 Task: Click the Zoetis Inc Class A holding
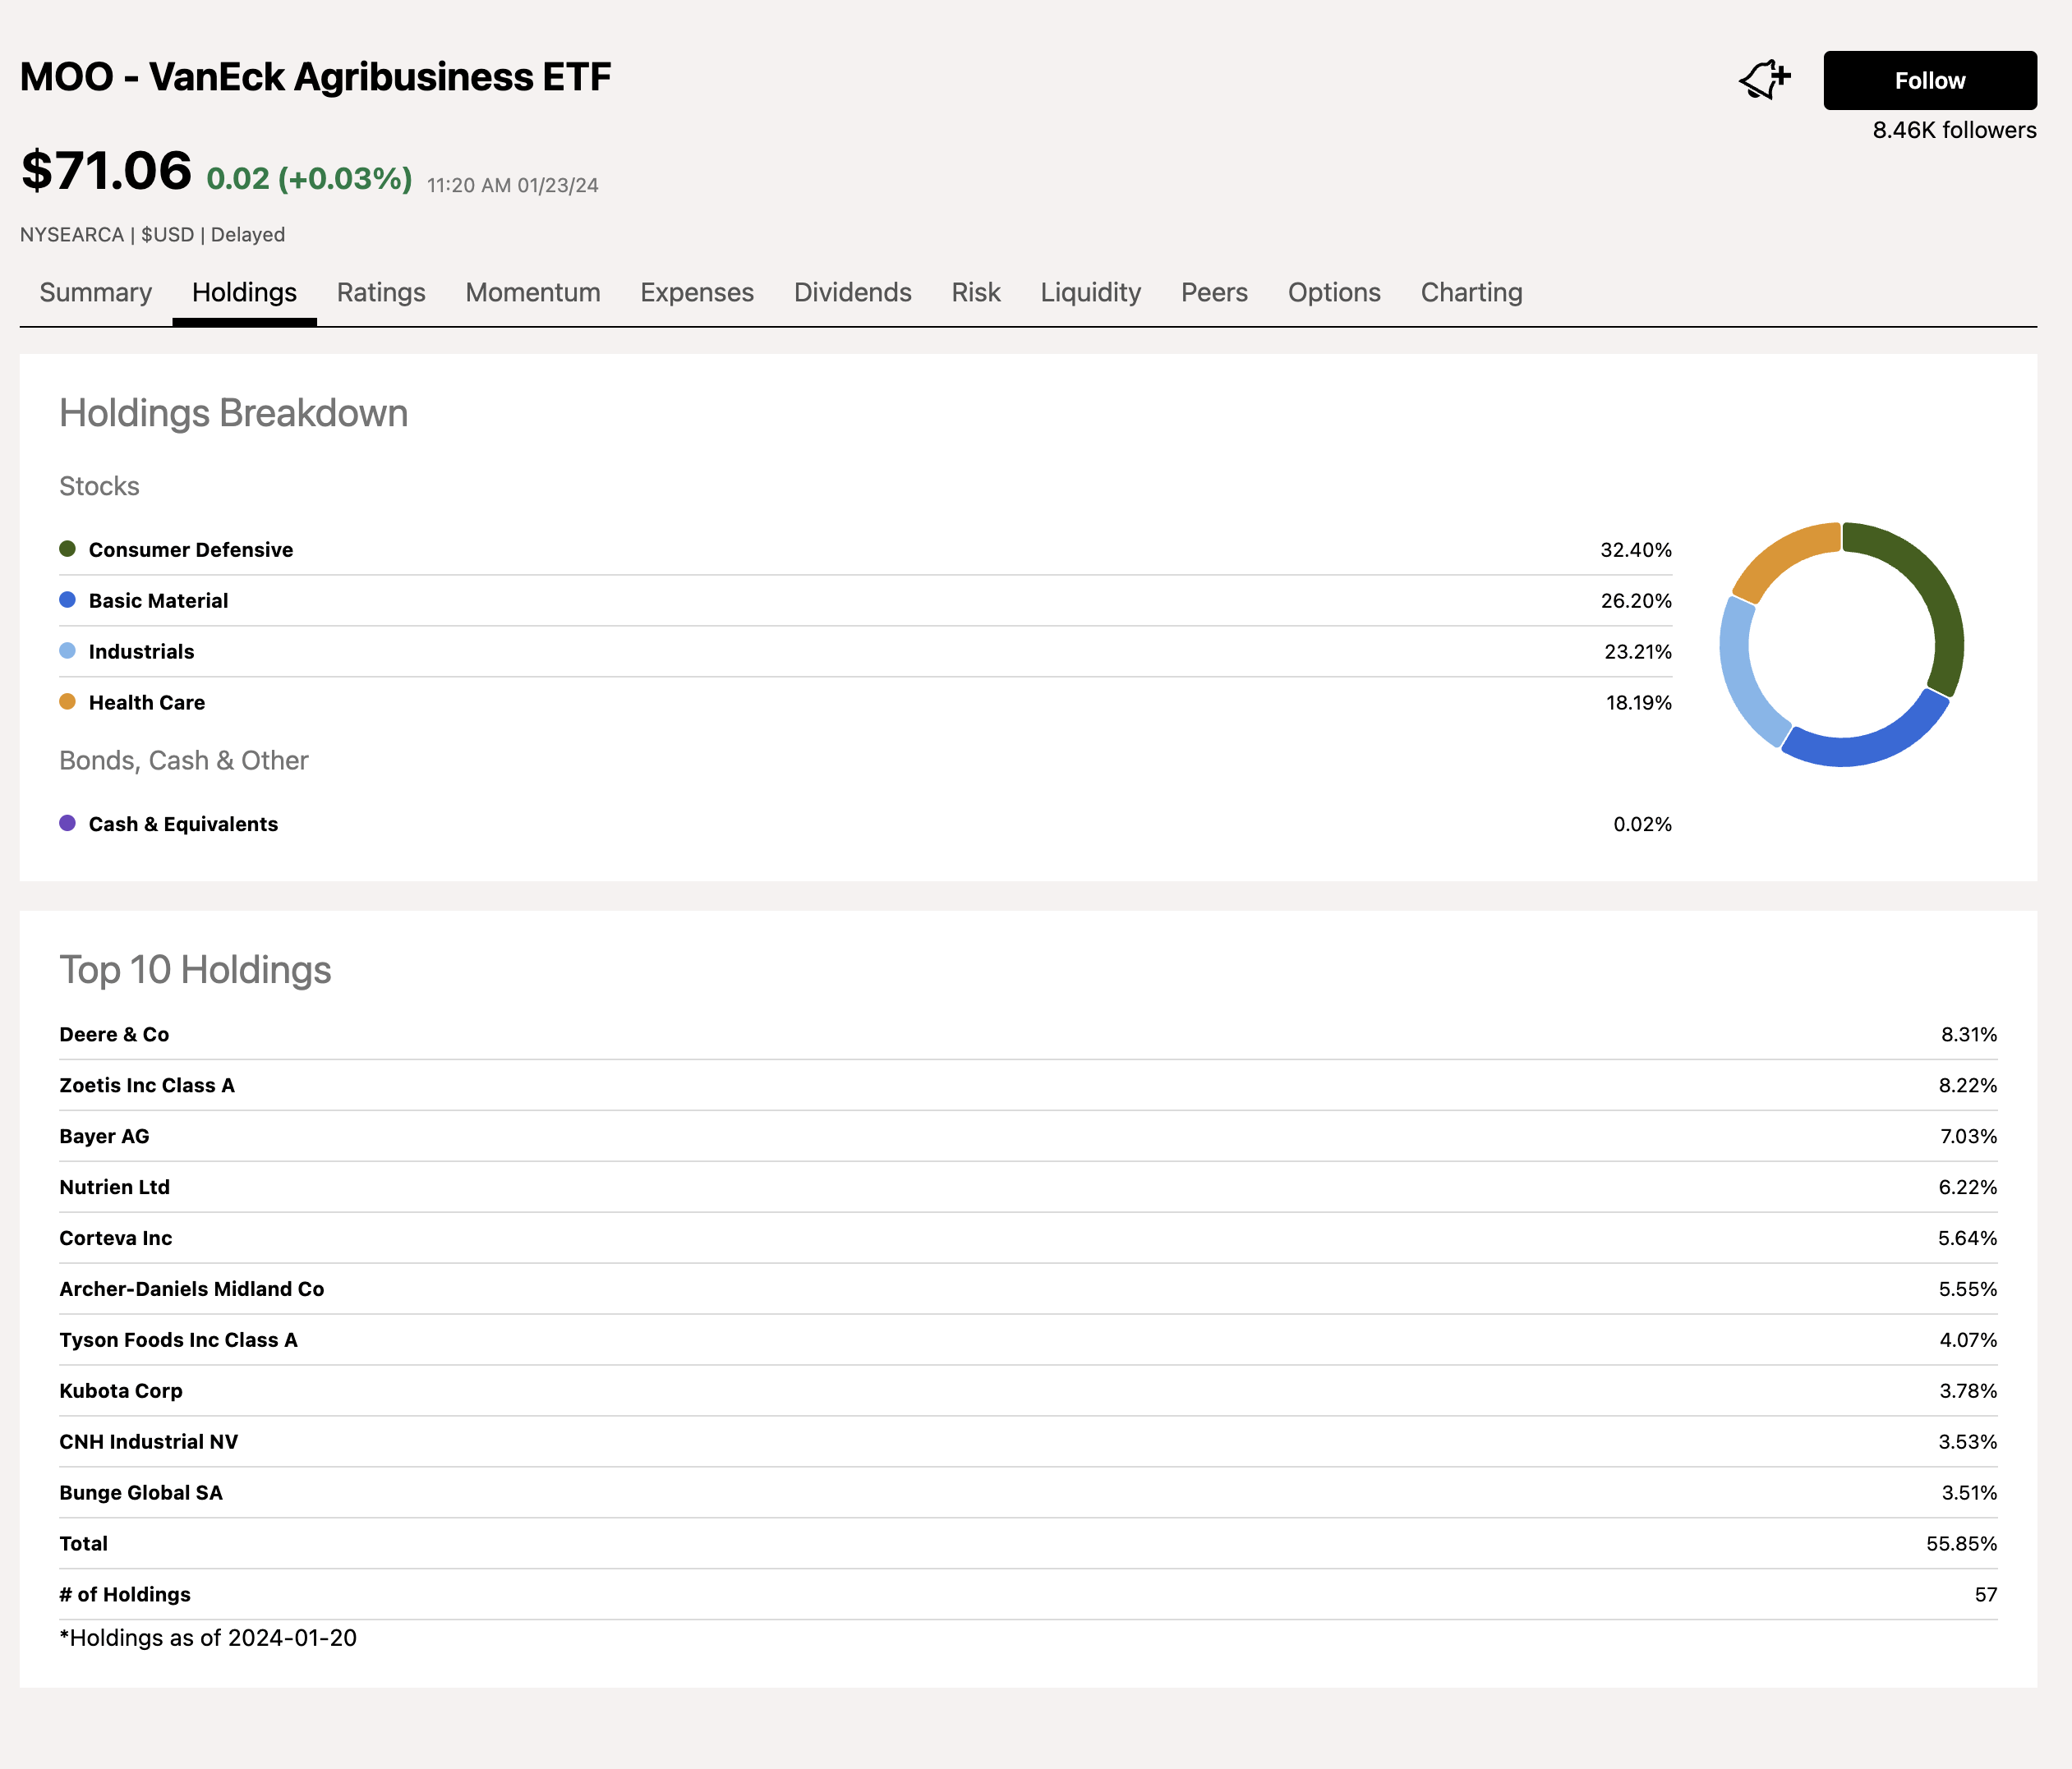tap(147, 1086)
